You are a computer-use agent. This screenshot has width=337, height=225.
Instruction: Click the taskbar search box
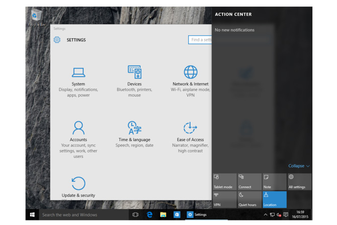pyautogui.click(x=84, y=214)
